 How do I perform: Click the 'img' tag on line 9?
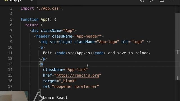[44, 42]
